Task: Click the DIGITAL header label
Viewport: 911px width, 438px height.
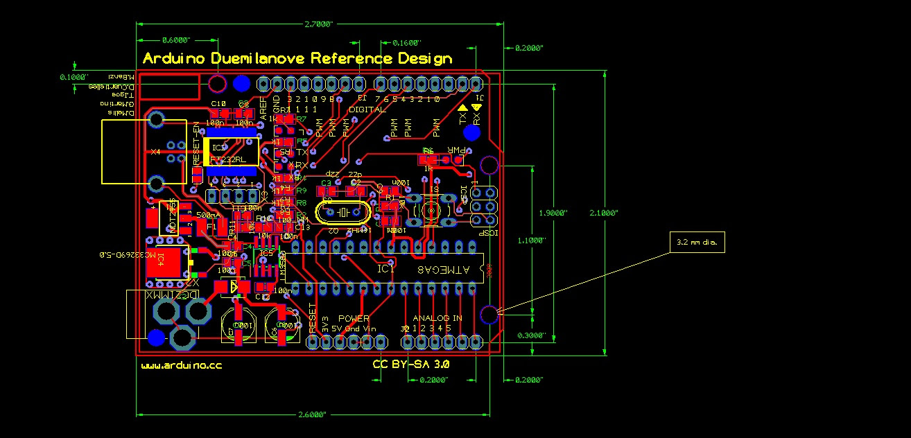Action: click(x=367, y=109)
